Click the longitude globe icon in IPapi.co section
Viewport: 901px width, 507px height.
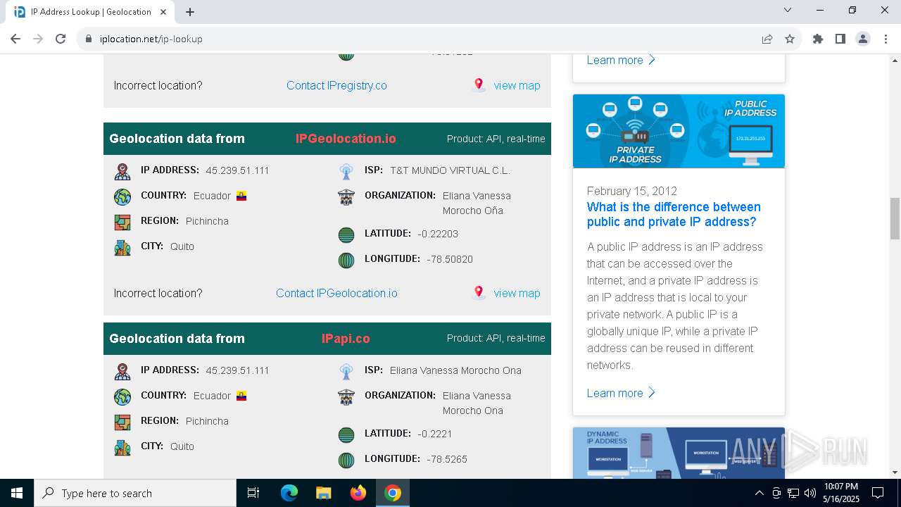click(x=346, y=460)
